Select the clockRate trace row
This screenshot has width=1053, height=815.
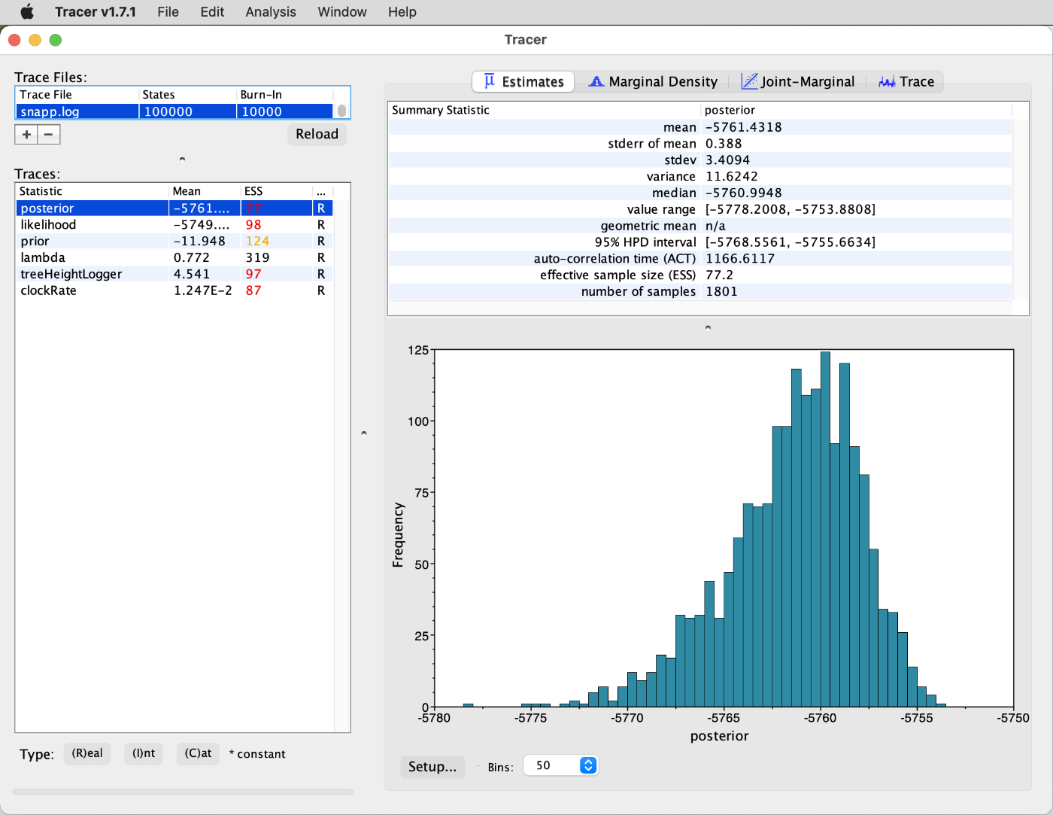click(174, 291)
